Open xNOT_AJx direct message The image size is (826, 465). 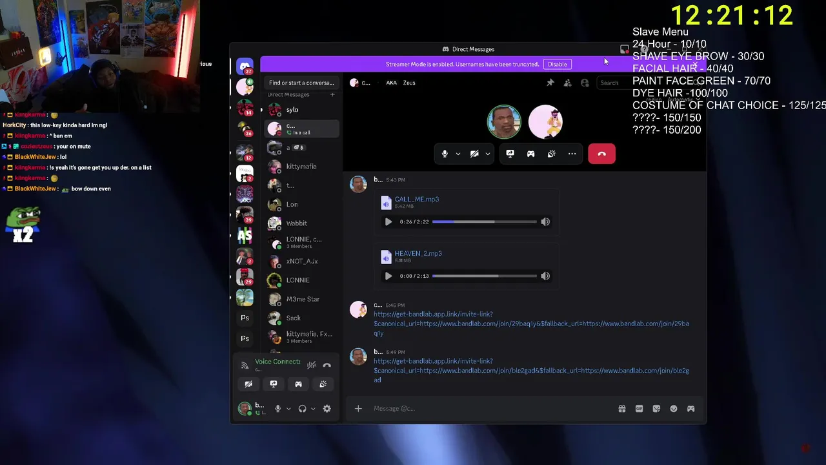(301, 261)
